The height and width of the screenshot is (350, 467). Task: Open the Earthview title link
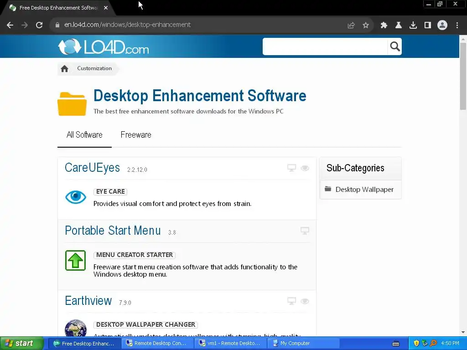point(88,301)
